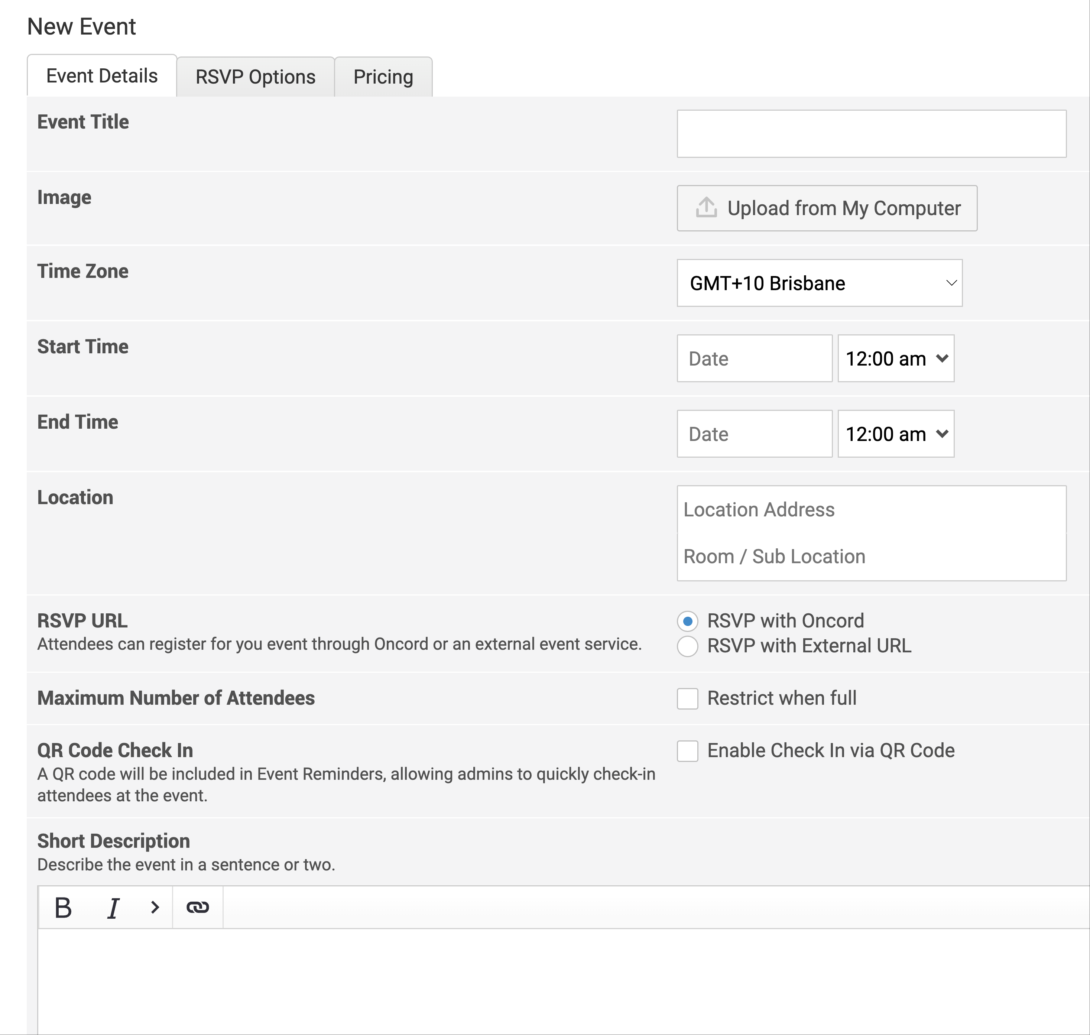This screenshot has height=1035, width=1090.
Task: Click the Room / Sub Location field
Action: pyautogui.click(x=871, y=557)
